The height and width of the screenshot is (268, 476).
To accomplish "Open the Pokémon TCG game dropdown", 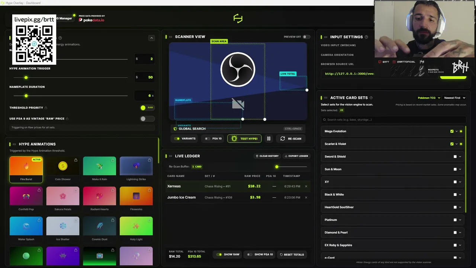I will (429, 98).
